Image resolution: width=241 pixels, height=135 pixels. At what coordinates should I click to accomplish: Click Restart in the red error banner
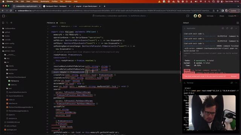(233, 76)
